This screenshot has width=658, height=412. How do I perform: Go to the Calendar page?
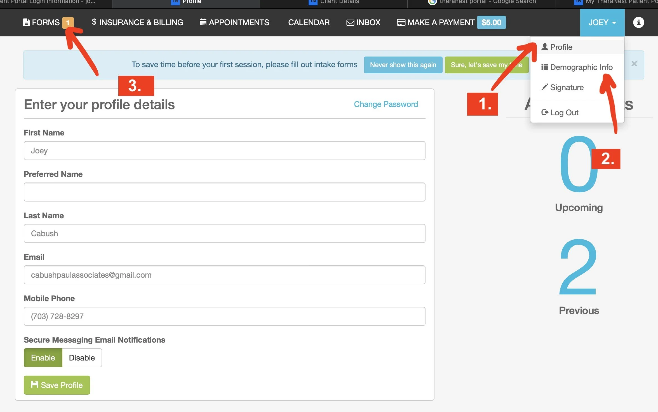tap(309, 22)
